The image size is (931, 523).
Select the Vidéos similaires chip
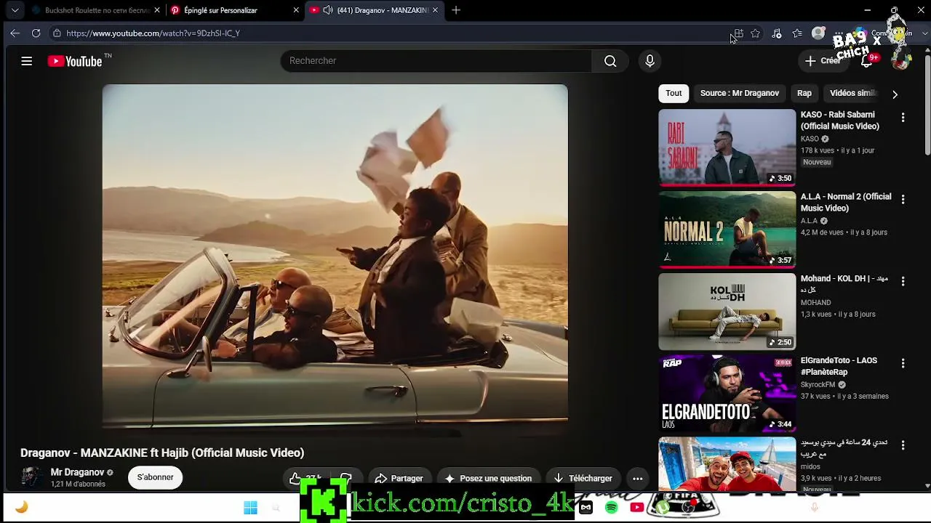tap(854, 93)
